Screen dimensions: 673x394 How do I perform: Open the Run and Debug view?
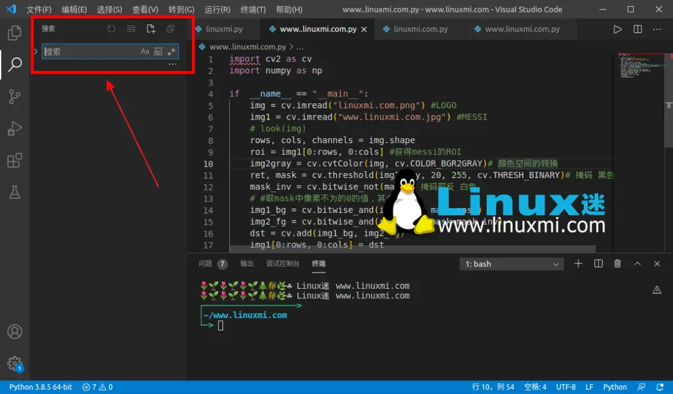[14, 129]
